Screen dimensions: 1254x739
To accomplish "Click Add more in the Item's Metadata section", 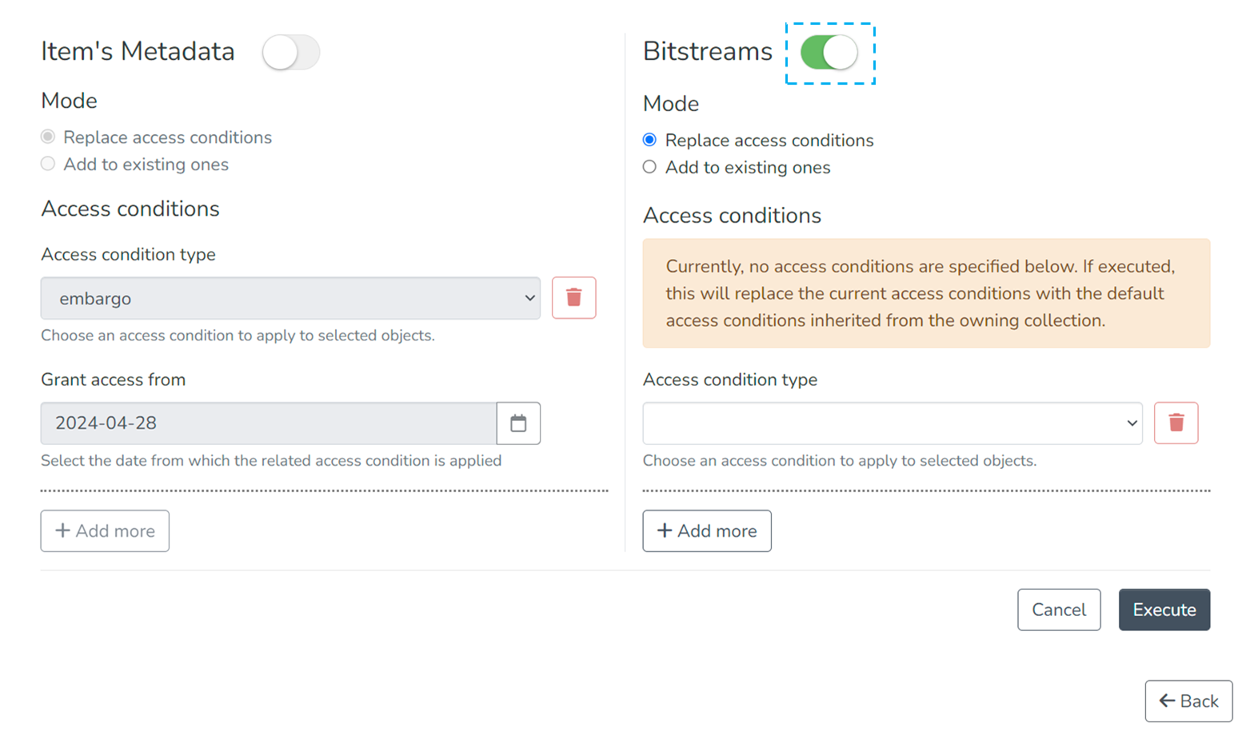I will tap(105, 530).
